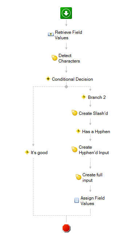The height and width of the screenshot is (241, 133).
Task: Click the Has a Hyphen label
Action: (x=96, y=132)
